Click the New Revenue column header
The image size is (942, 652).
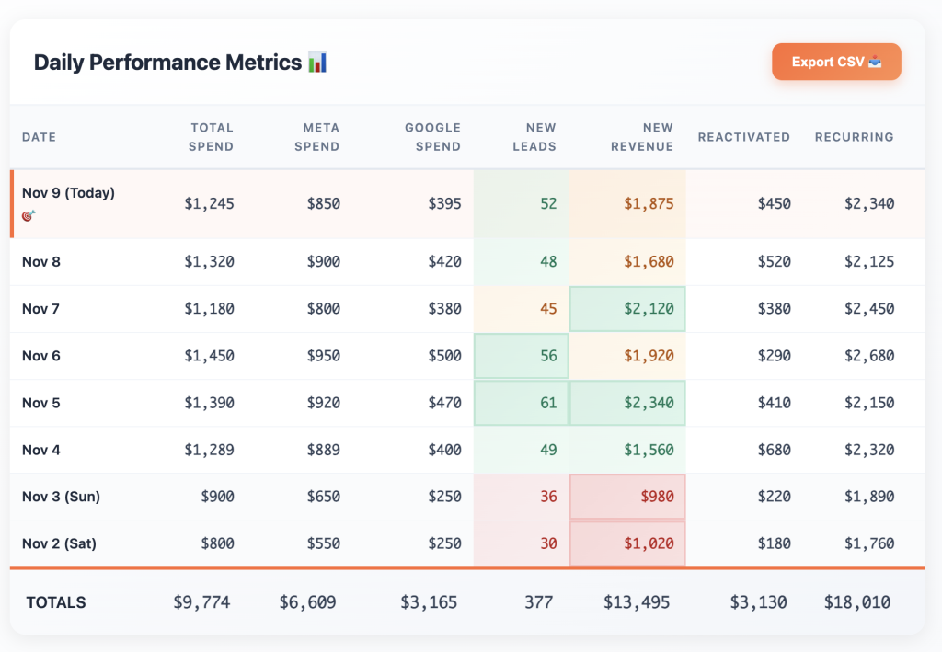pos(642,137)
